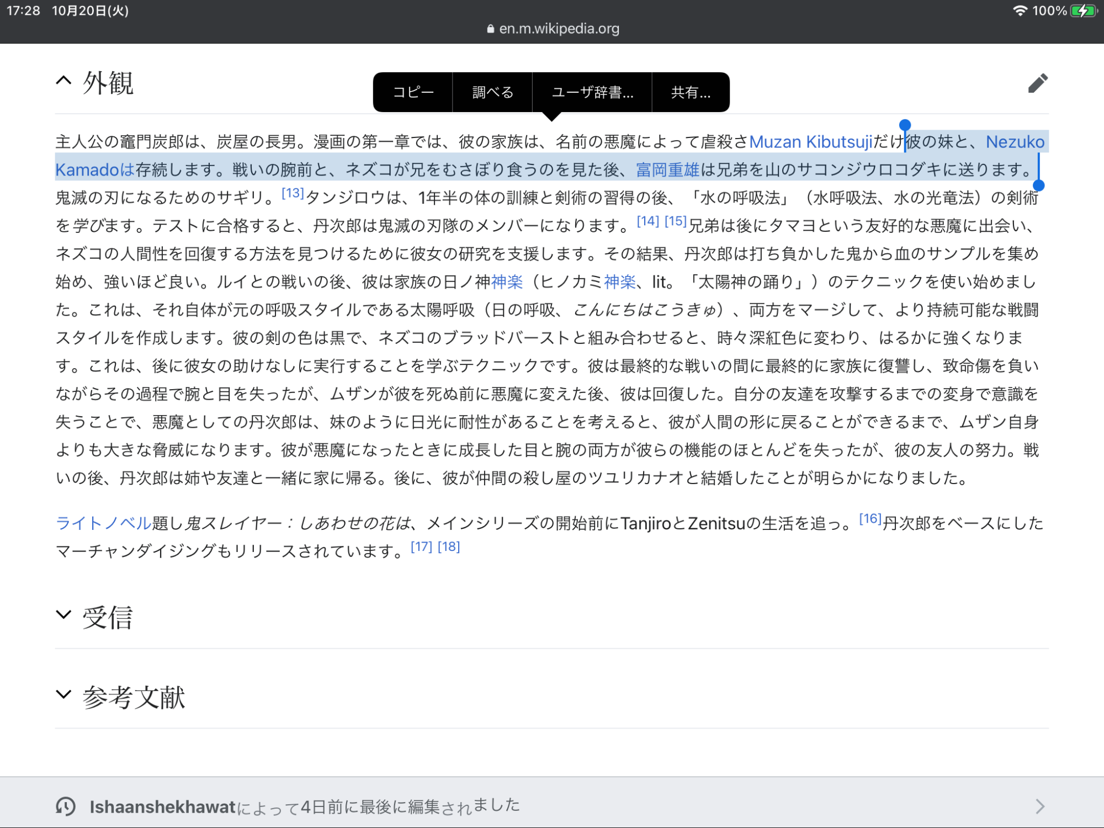
Task: Open the 富岡重雄 link
Action: click(667, 170)
